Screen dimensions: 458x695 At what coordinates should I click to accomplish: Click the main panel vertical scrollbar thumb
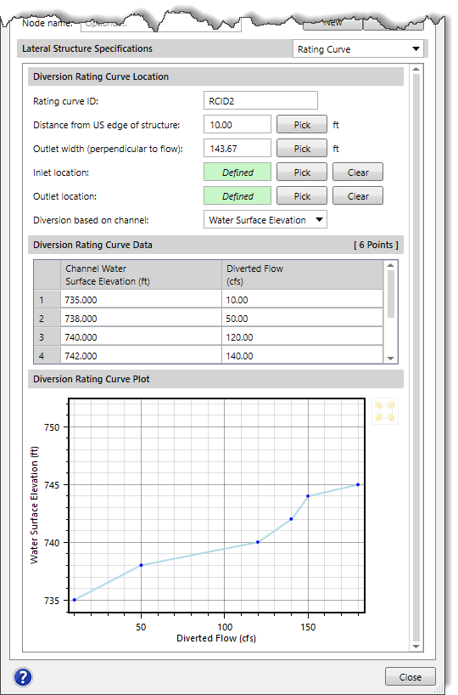coord(416,357)
